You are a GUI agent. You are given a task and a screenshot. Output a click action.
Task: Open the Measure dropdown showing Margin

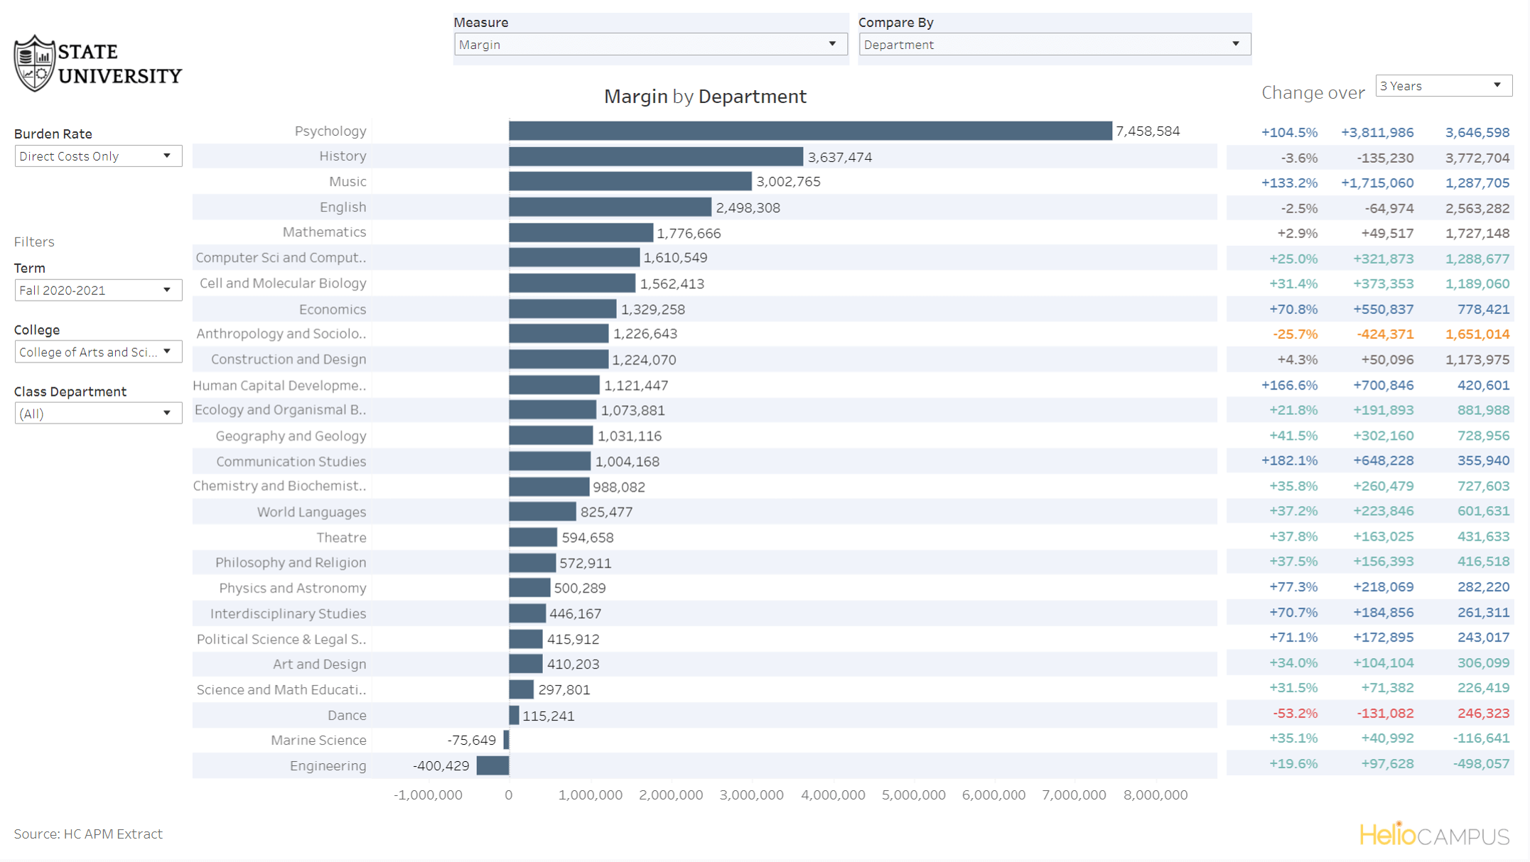coord(650,45)
